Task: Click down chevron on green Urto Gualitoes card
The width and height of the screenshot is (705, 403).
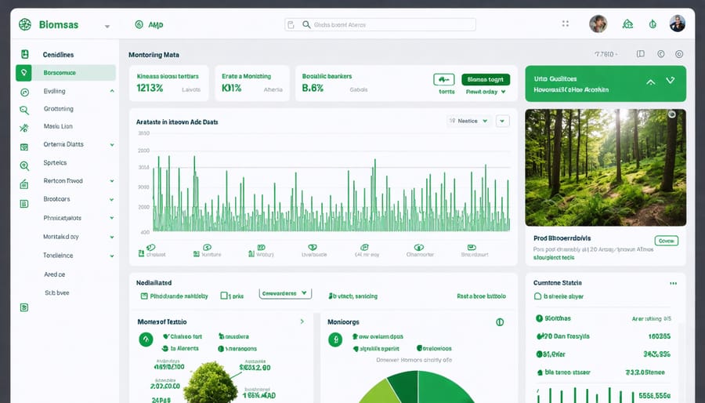Action: click(670, 81)
